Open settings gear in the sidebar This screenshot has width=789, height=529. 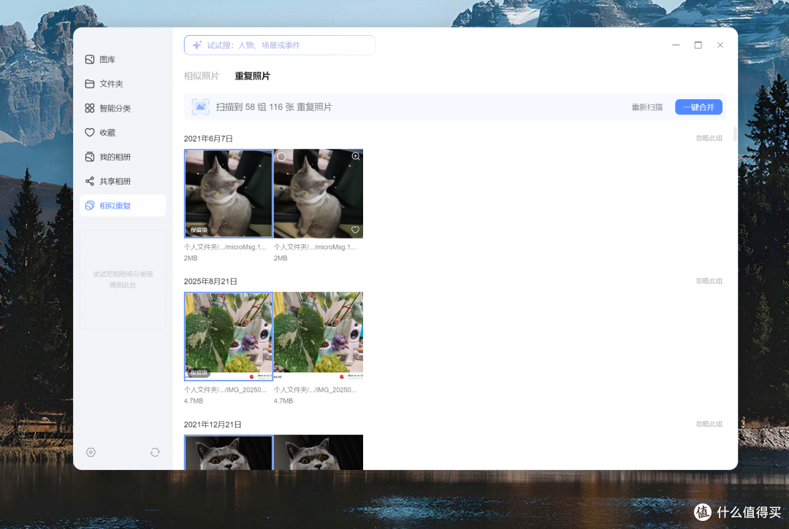(x=91, y=452)
